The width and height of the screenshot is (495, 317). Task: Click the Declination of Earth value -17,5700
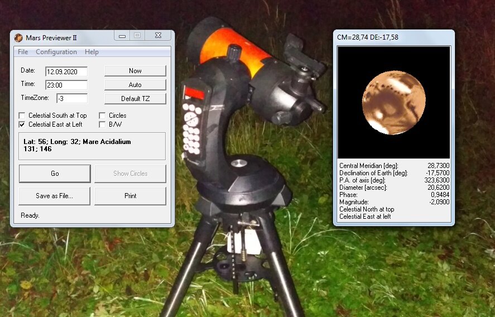pos(438,172)
